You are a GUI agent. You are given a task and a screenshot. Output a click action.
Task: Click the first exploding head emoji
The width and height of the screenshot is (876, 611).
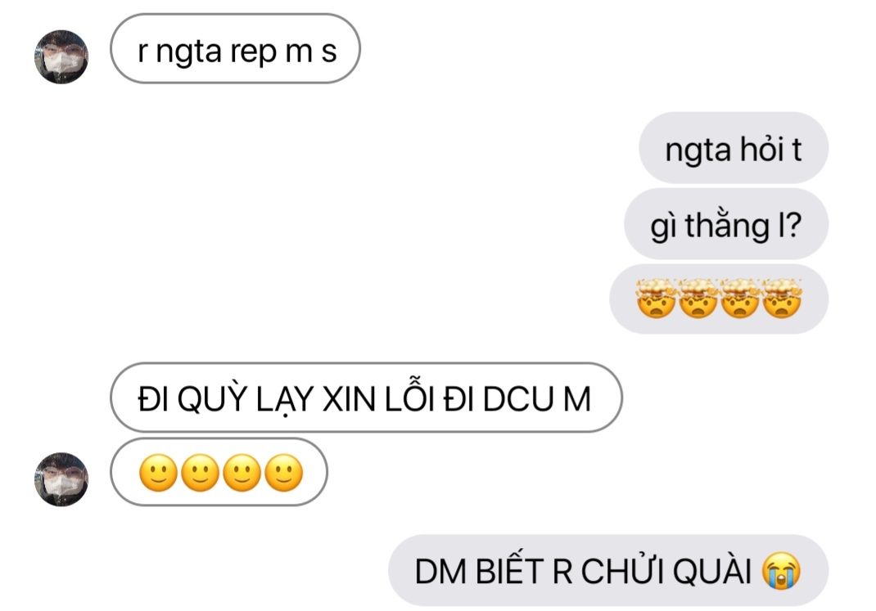656,299
